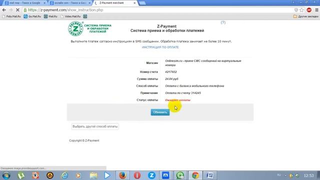The image size is (320, 180).
Task: Open File Explorer from the taskbar
Action: coord(93,175)
